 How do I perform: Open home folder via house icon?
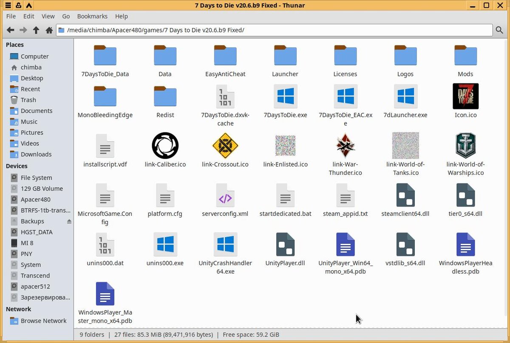(x=49, y=30)
